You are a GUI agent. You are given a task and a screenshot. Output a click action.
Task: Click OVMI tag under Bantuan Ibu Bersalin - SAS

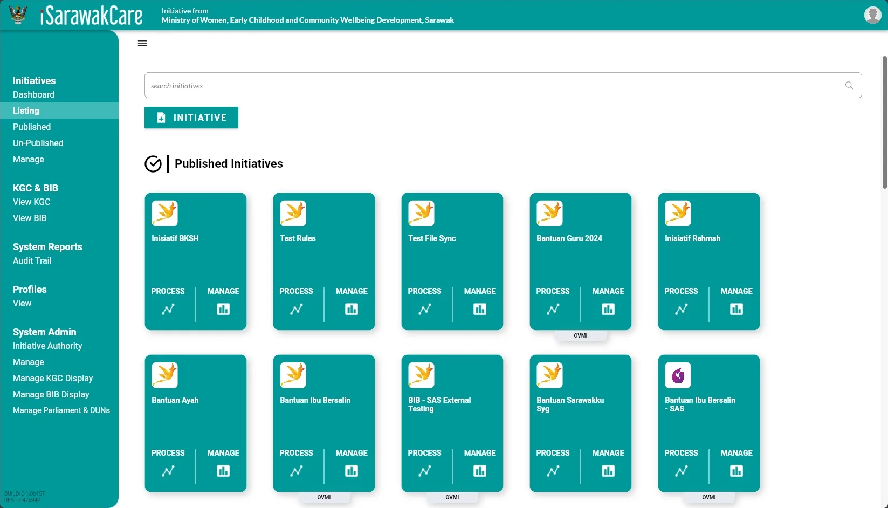pos(709,497)
